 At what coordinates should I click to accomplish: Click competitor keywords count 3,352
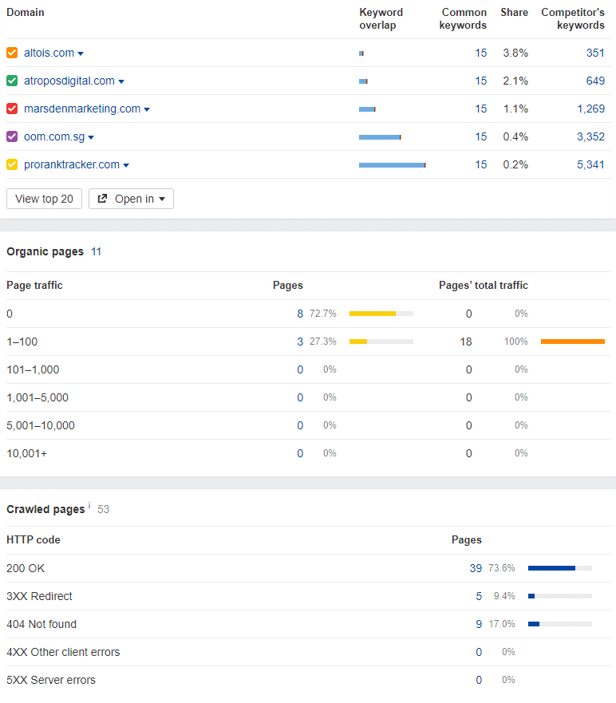point(591,136)
